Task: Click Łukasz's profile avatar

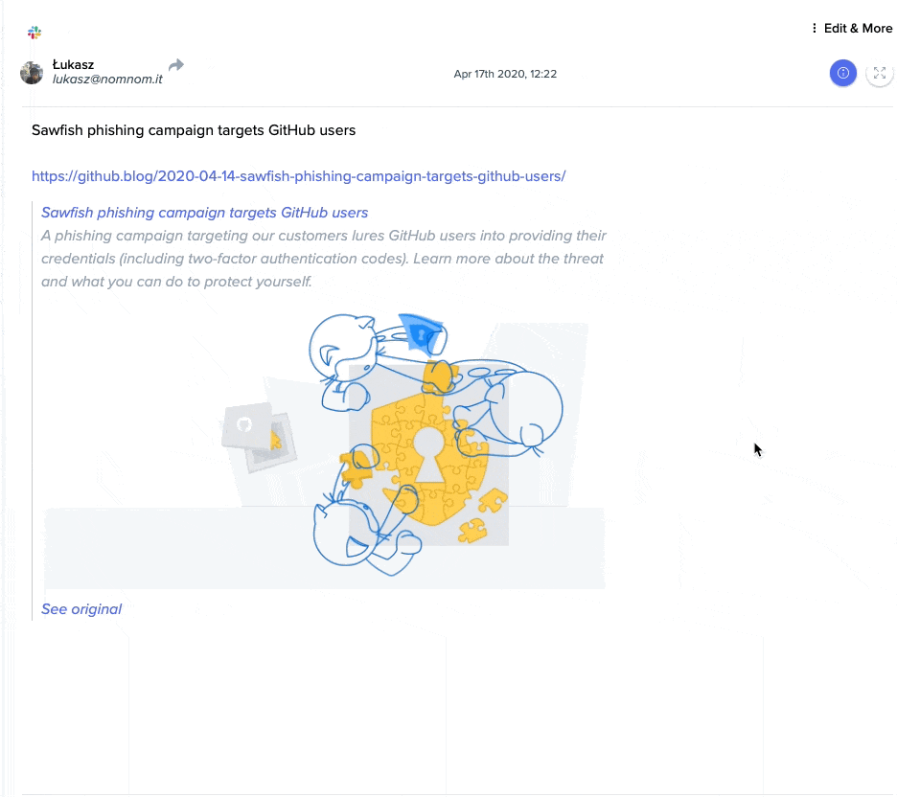Action: coord(32,73)
